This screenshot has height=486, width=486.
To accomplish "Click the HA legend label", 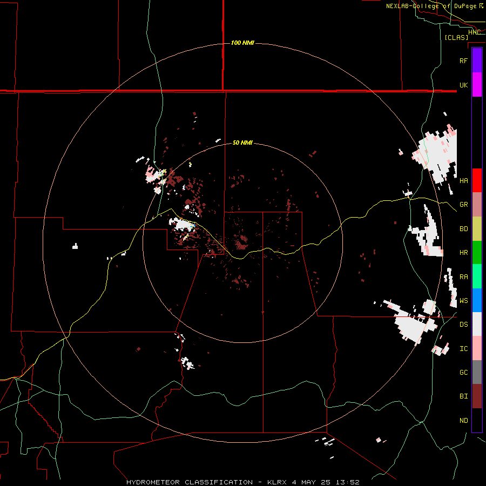I will (x=463, y=180).
